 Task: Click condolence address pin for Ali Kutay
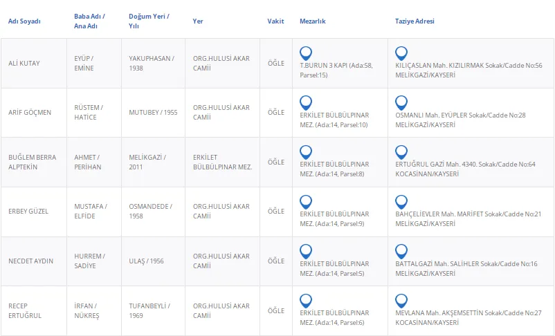[x=401, y=53]
